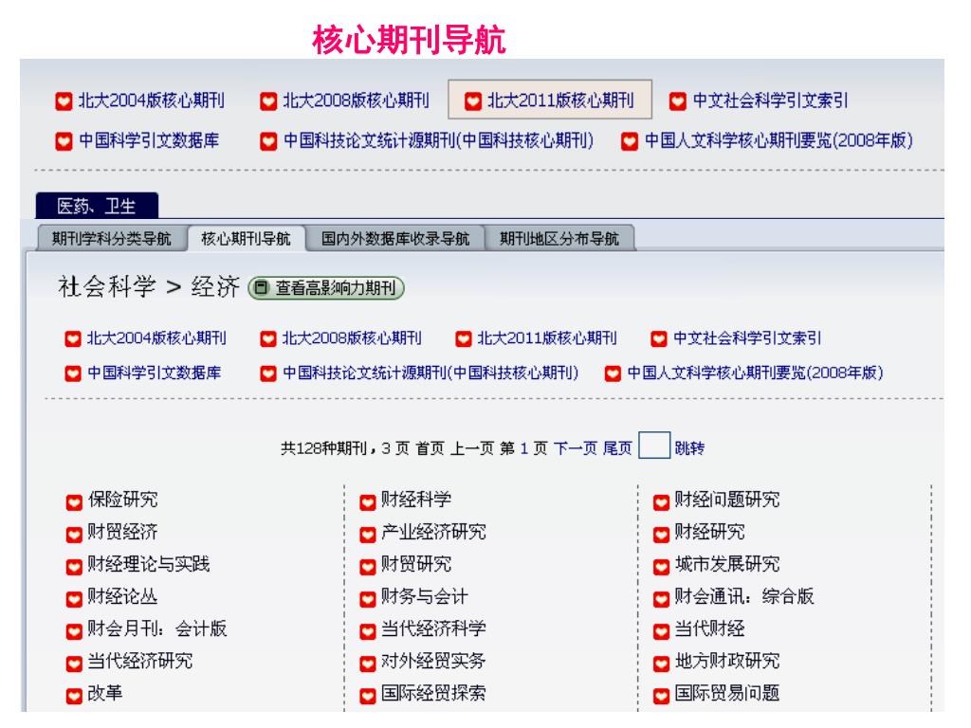This screenshot has height=728, width=971.
Task: Open journal 地方财政研究
Action: coord(727,661)
